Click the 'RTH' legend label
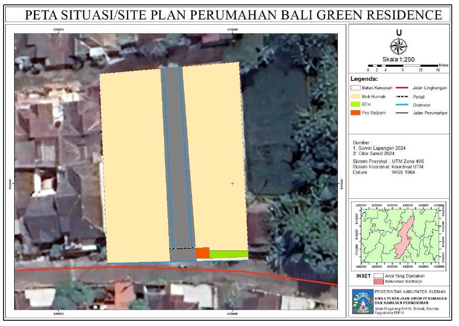 tap(366, 104)
